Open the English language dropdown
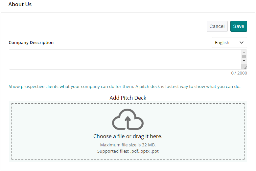 (x=229, y=42)
